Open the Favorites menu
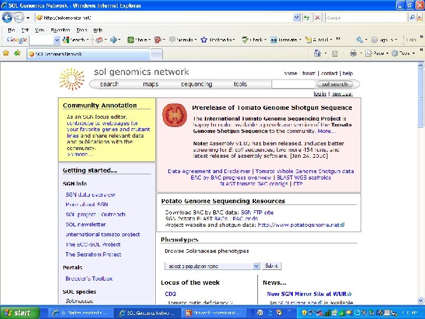 click(60, 30)
